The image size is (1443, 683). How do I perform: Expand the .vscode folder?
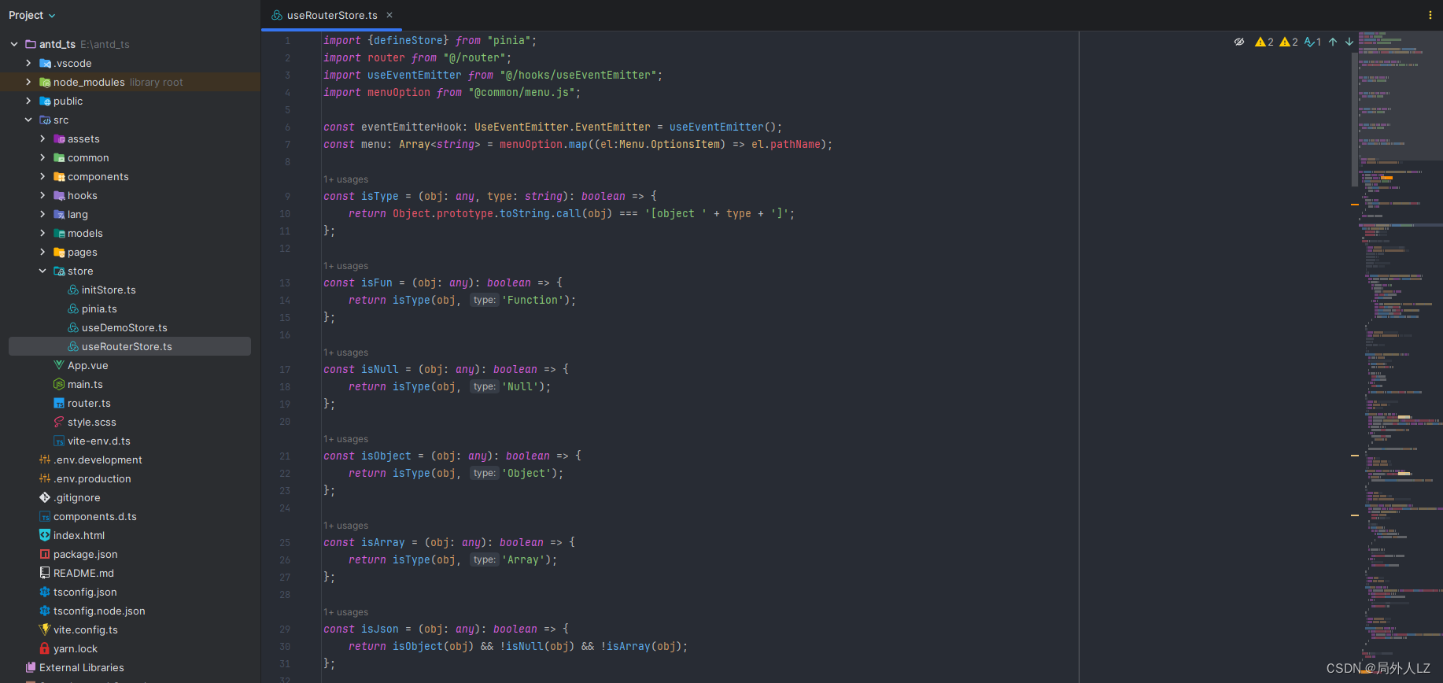tap(28, 63)
